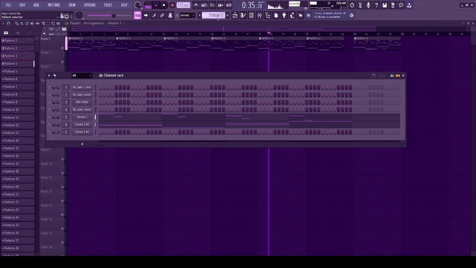This screenshot has width=476, height=268.
Task: Click the download content icon
Action: [x=409, y=5]
